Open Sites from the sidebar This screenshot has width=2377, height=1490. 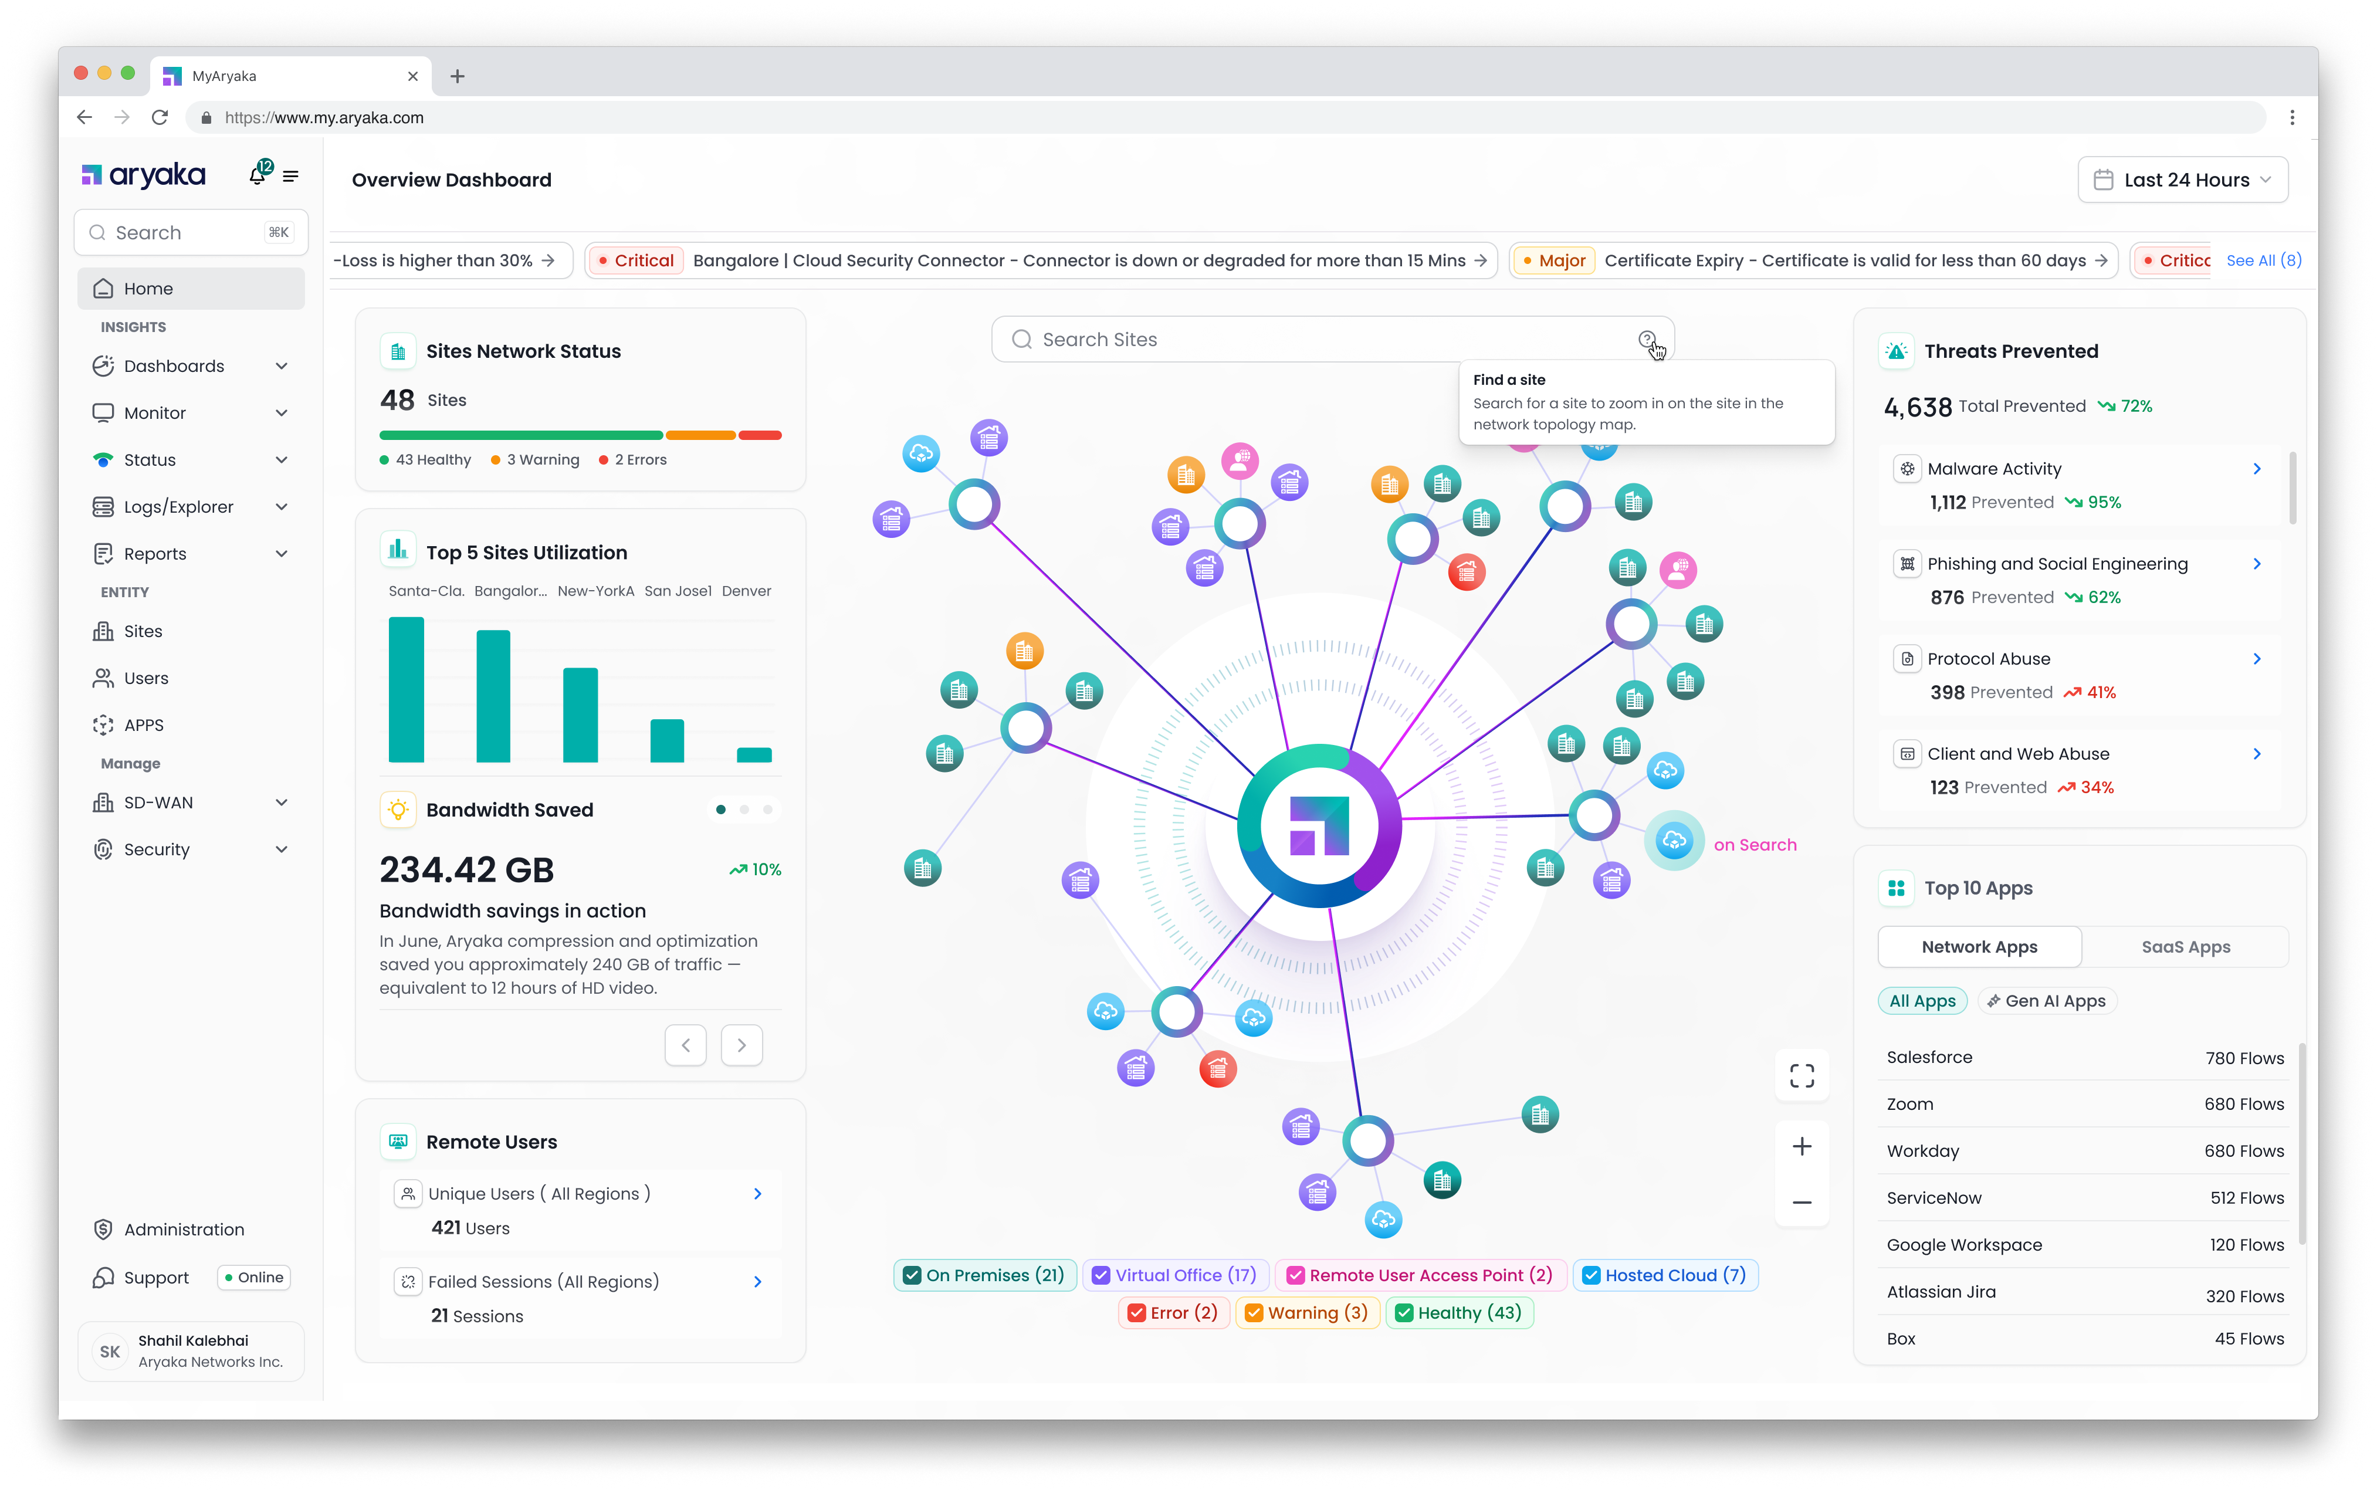coord(142,631)
